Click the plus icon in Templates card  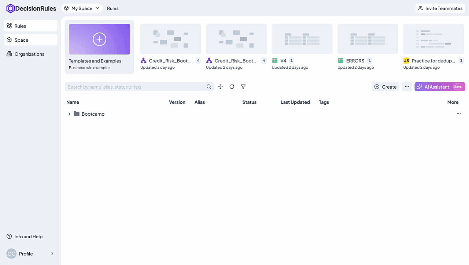[99, 39]
